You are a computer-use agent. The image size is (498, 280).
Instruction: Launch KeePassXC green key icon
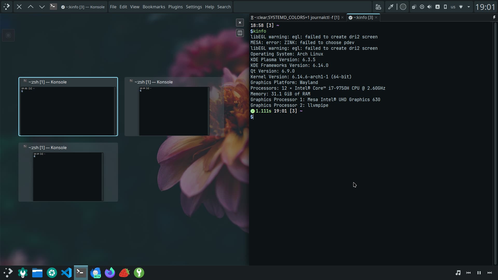[x=139, y=272]
